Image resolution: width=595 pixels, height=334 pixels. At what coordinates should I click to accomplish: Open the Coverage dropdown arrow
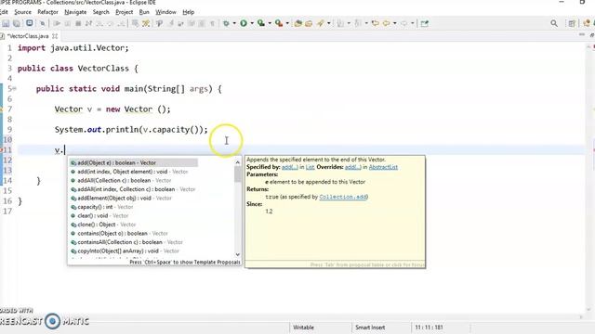pyautogui.click(x=270, y=23)
